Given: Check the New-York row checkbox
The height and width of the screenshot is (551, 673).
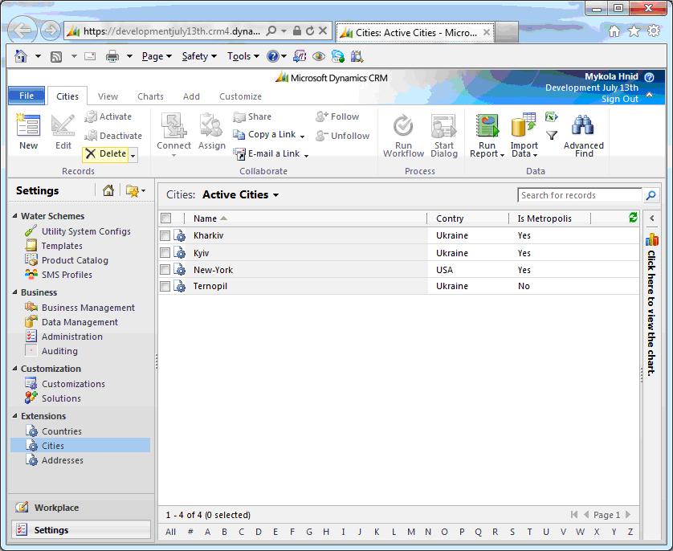Looking at the screenshot, I should (165, 270).
